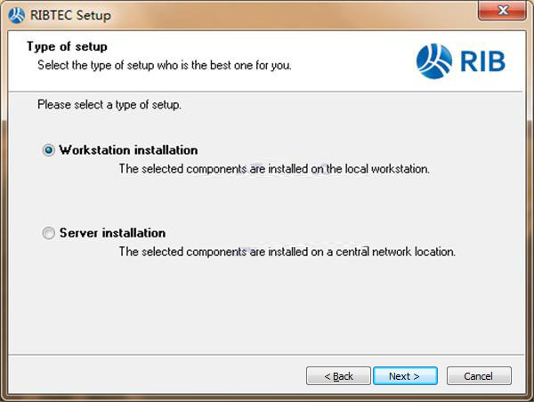Viewport: 534px width, 402px height.
Task: Click the subtitle about the best setup type
Action: coord(164,66)
